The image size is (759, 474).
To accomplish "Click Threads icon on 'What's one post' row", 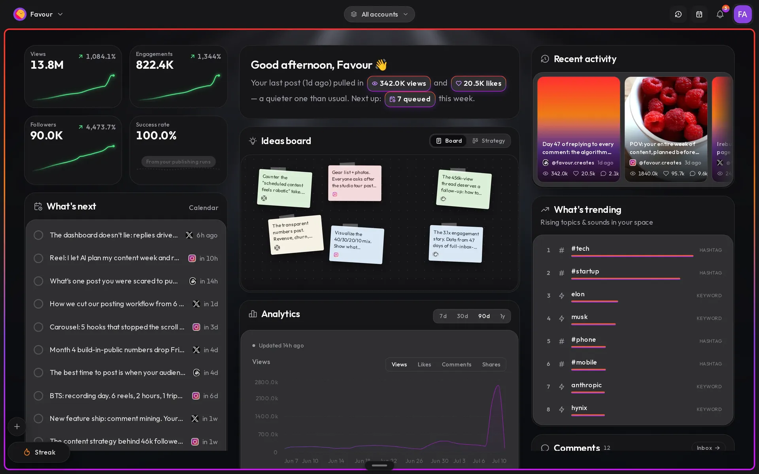I will 193,281.
